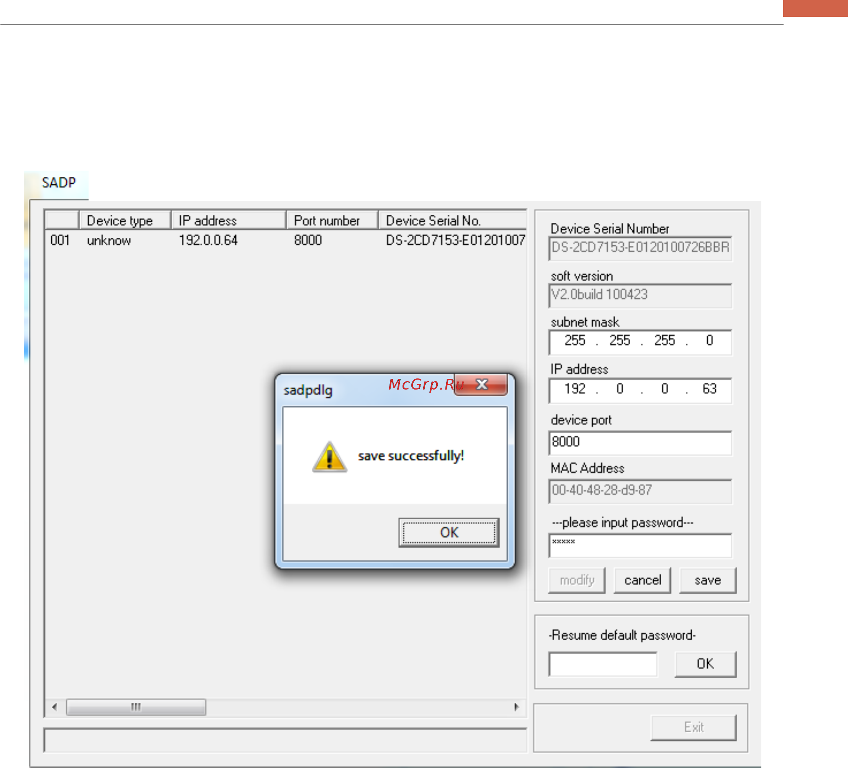Screen dimensions: 848x768
Task: Click the subnet mask last octet
Action: click(x=709, y=340)
